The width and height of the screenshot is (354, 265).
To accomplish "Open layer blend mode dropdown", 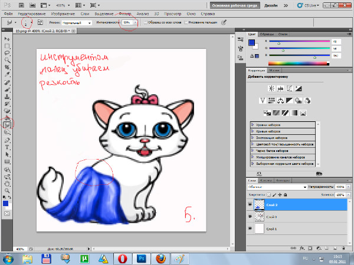I will tap(277, 187).
